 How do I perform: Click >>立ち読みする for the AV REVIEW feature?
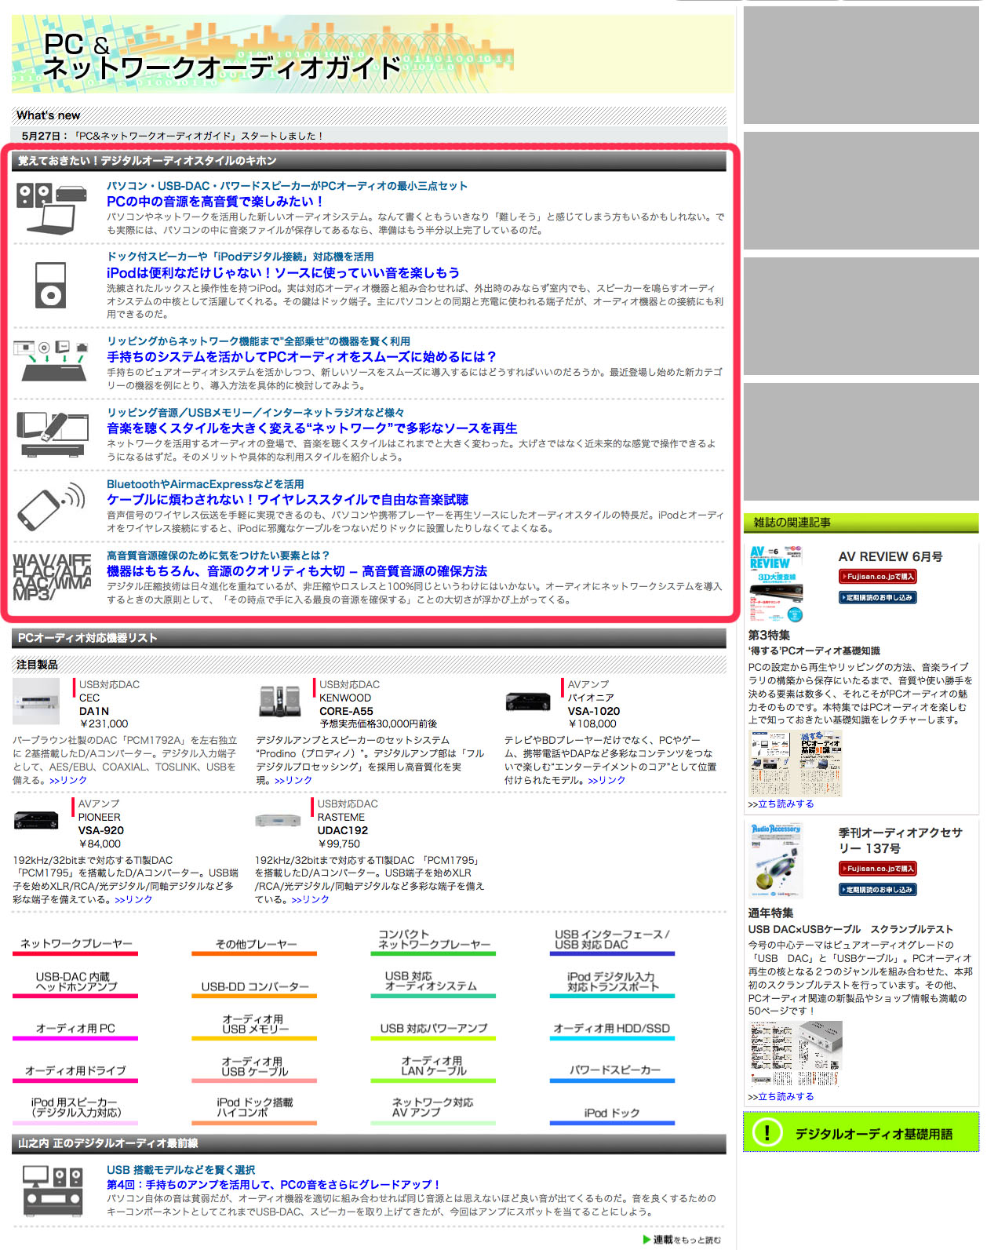[781, 804]
